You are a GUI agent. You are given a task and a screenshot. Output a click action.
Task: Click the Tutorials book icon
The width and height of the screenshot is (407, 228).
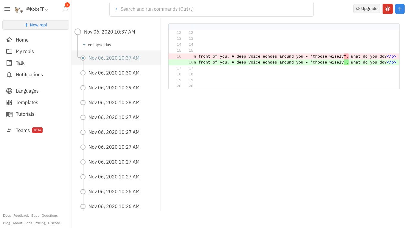[9, 114]
